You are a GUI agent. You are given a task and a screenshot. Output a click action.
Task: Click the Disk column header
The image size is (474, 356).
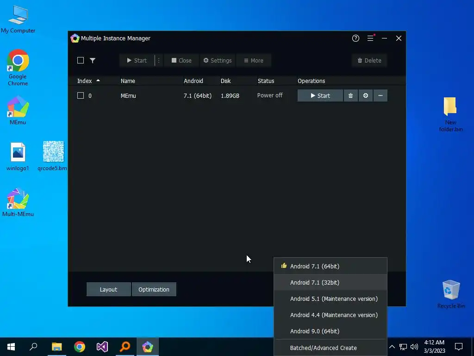point(225,81)
